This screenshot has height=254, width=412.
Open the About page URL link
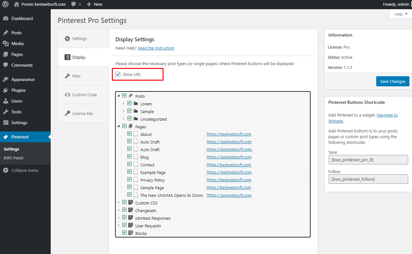[x=229, y=134]
